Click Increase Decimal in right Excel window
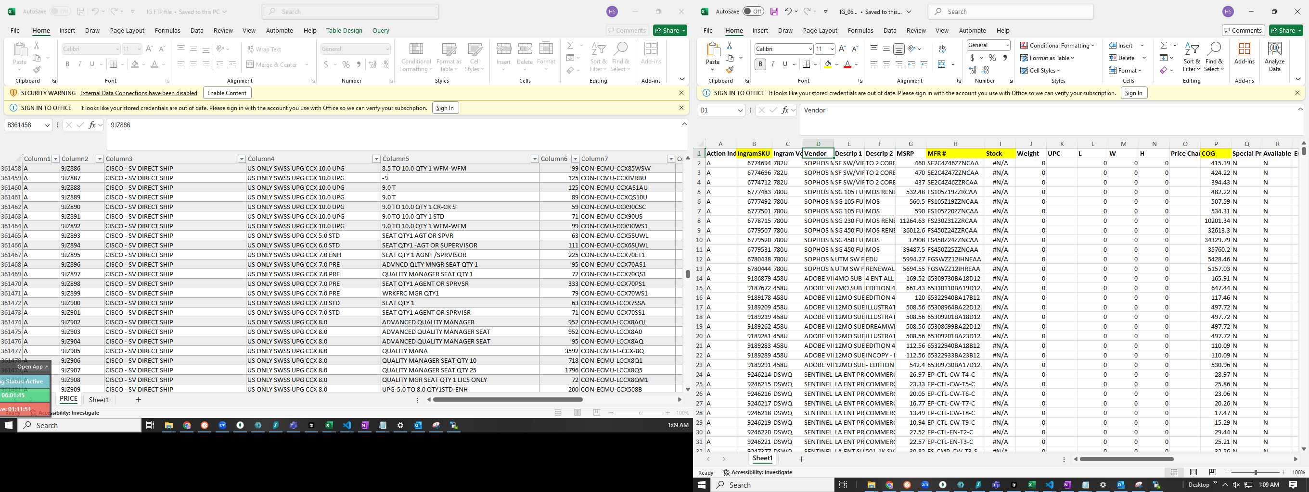Viewport: 1309px width, 492px height. [x=973, y=70]
